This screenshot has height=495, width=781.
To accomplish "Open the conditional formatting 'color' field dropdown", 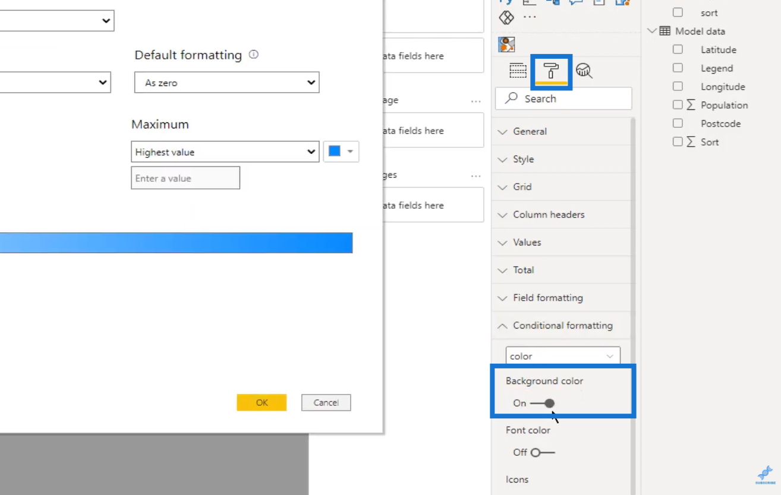I will 563,356.
